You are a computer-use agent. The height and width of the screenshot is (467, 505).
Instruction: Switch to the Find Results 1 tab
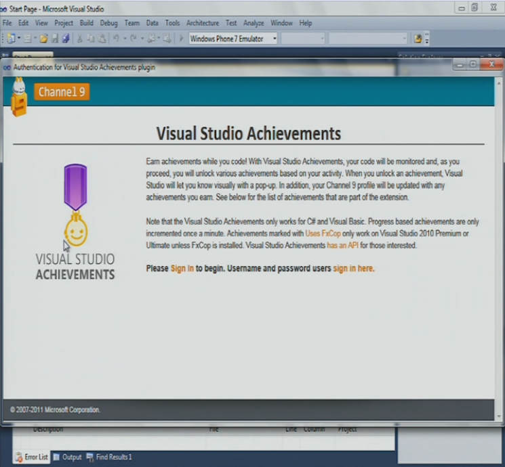click(x=109, y=457)
